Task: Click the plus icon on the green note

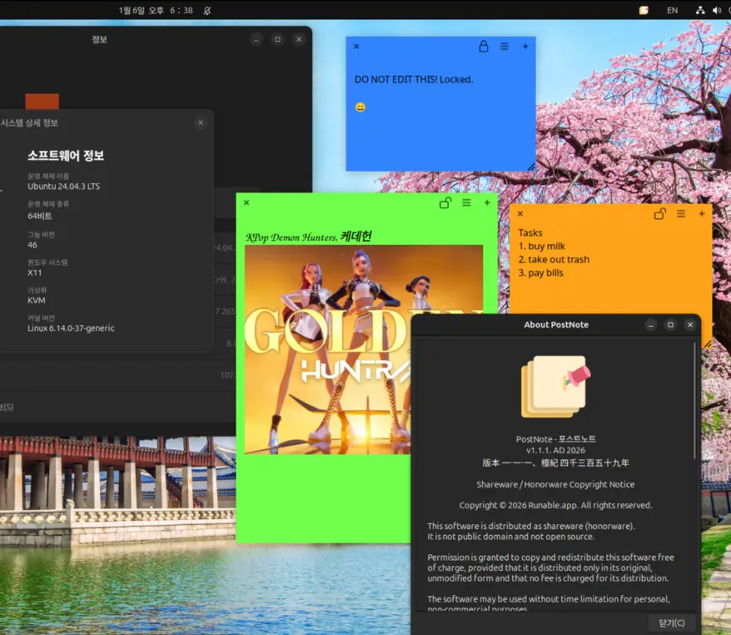Action: point(487,202)
